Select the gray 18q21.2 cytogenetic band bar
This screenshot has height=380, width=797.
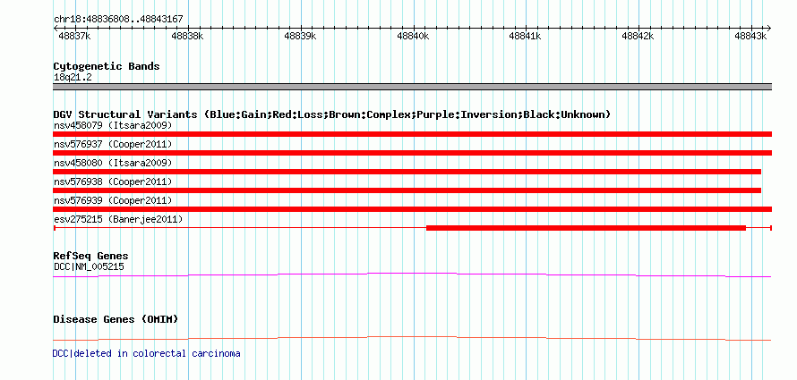[x=412, y=87]
